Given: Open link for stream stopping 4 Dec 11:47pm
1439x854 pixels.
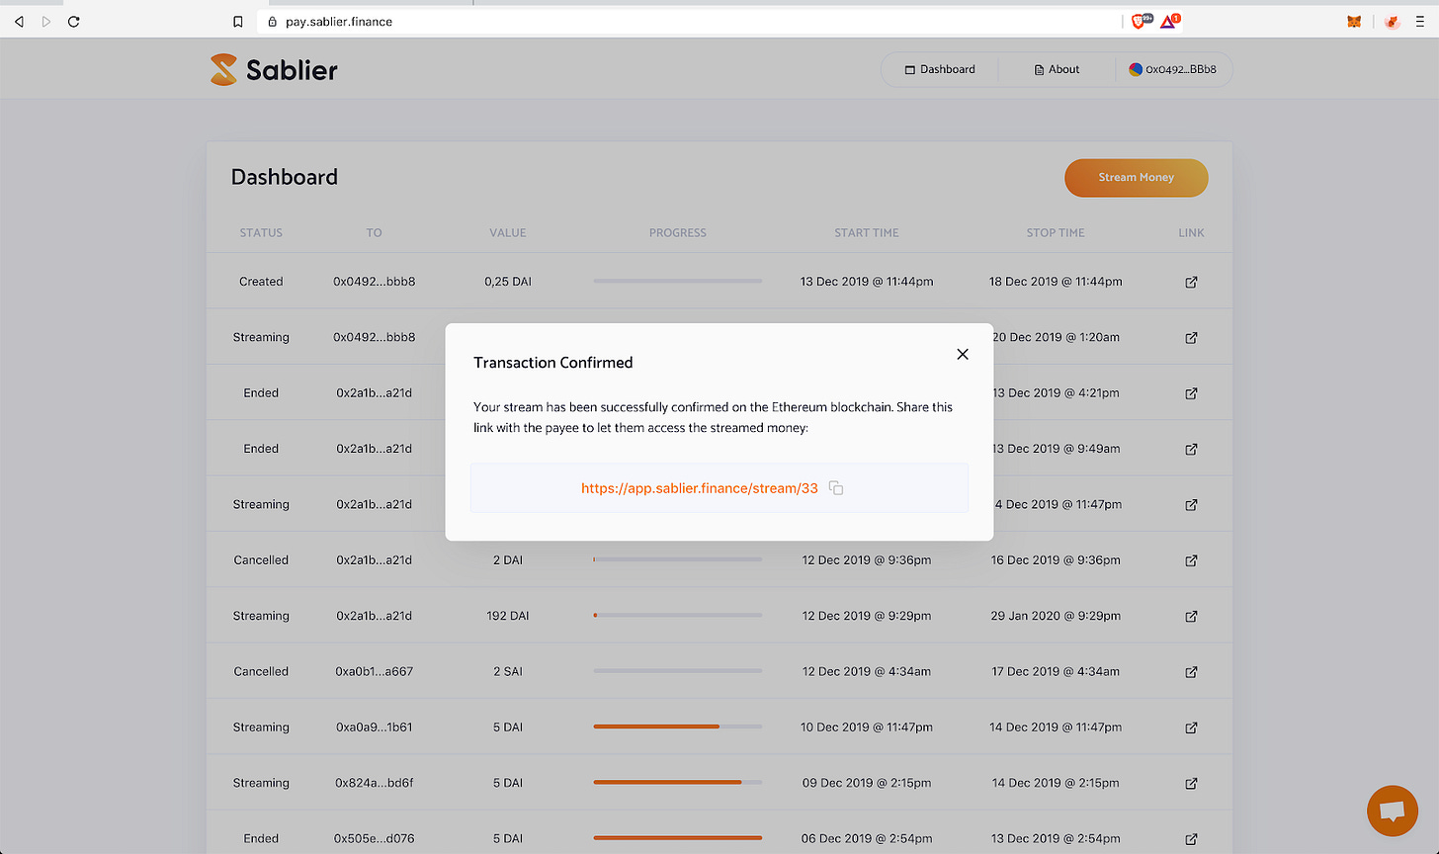Looking at the screenshot, I should [x=1191, y=504].
